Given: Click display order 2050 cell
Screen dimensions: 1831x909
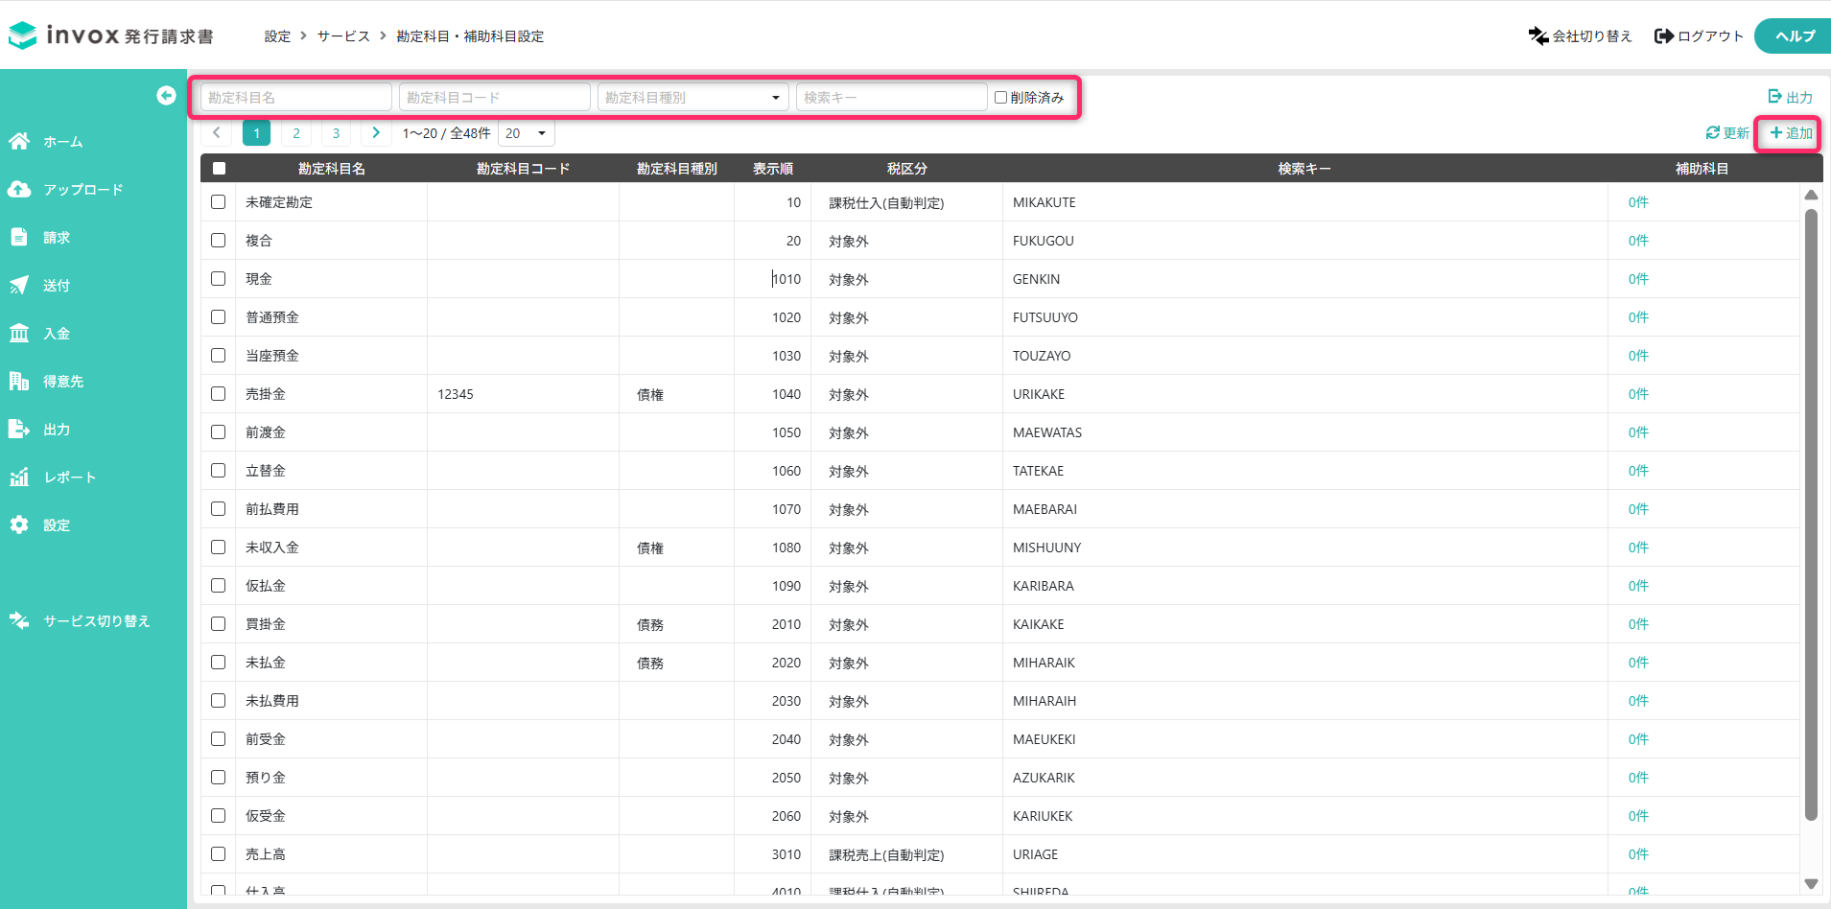Looking at the screenshot, I should [786, 778].
